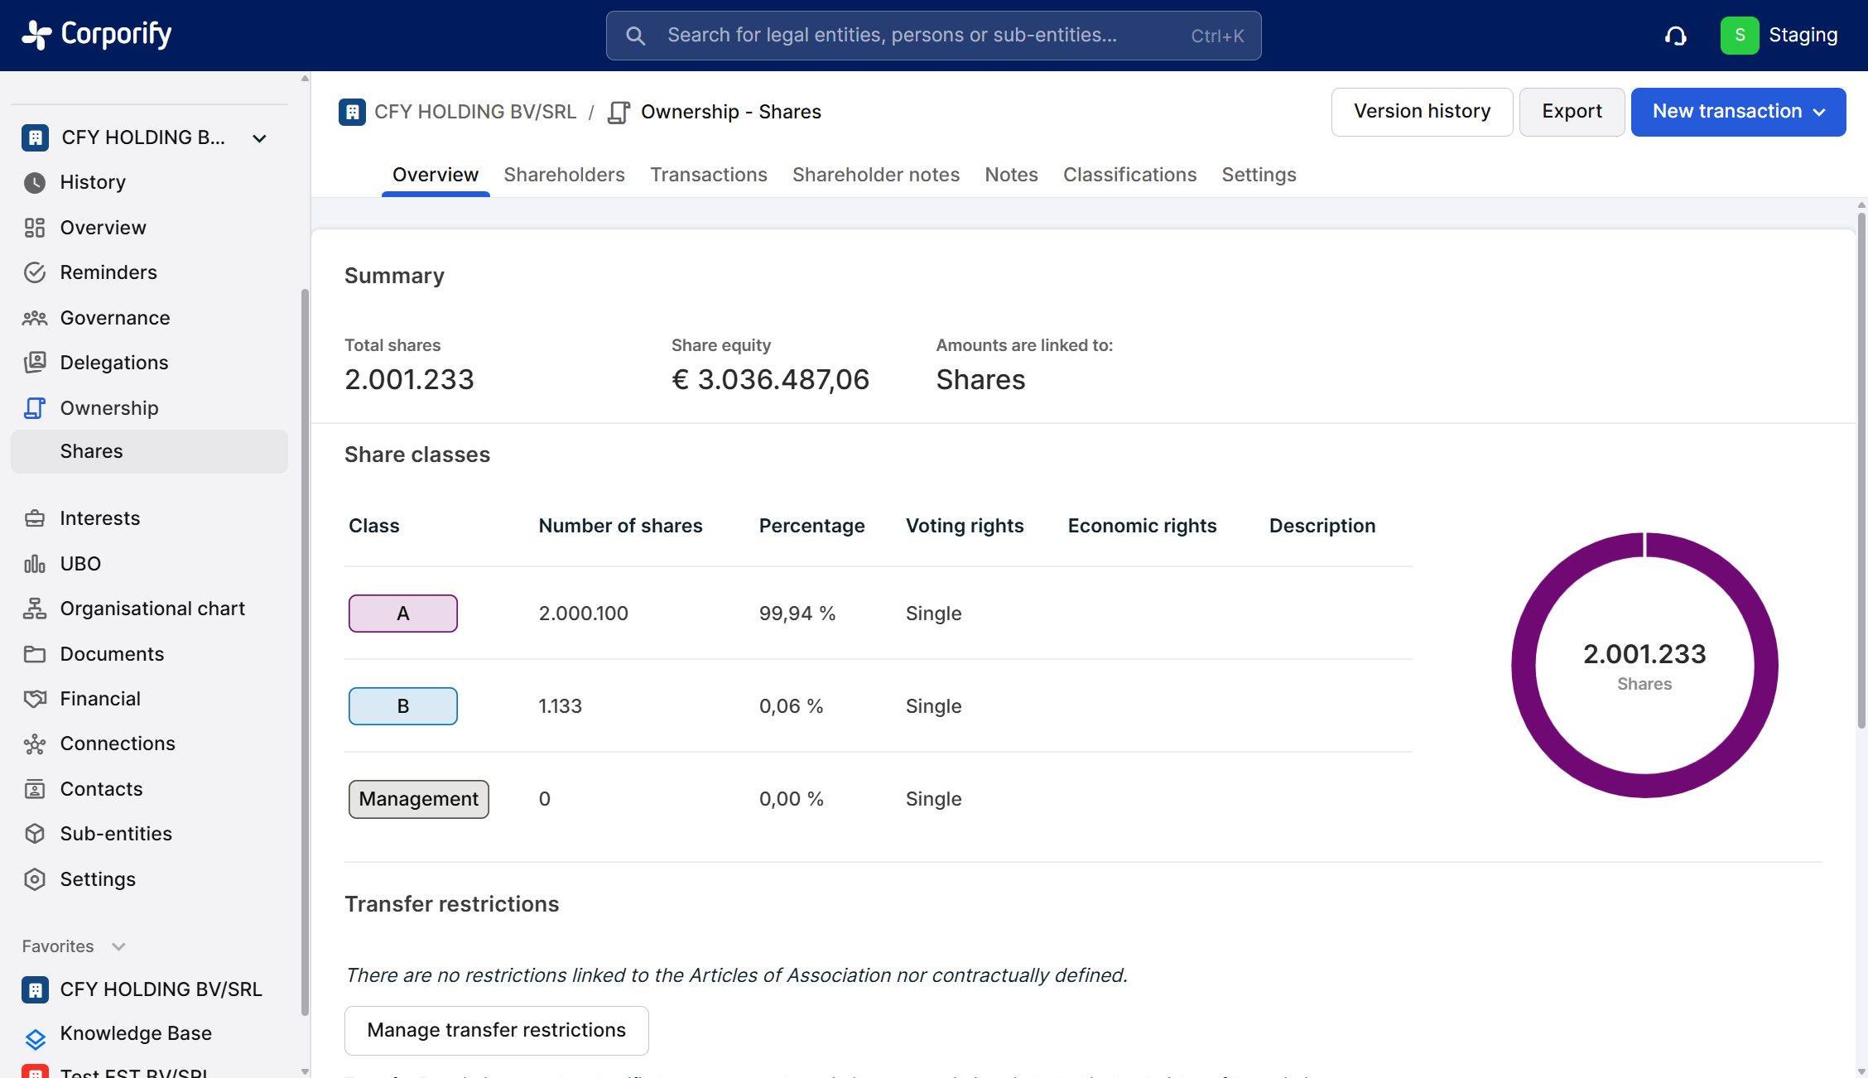1868x1078 pixels.
Task: Click the Version history button
Action: click(1422, 112)
